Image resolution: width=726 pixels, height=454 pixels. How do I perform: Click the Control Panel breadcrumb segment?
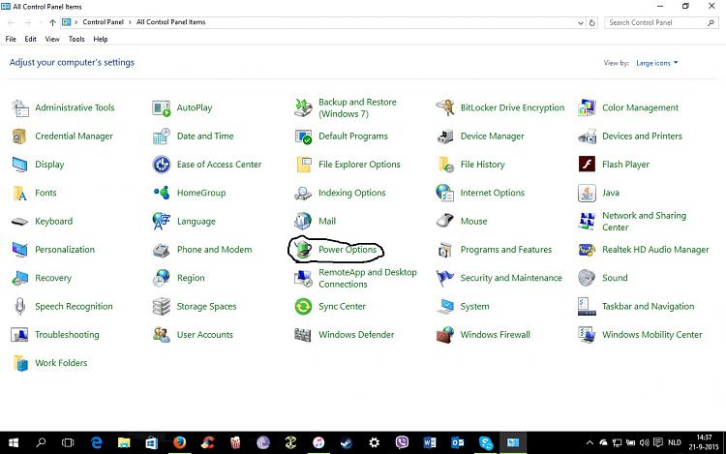point(103,22)
